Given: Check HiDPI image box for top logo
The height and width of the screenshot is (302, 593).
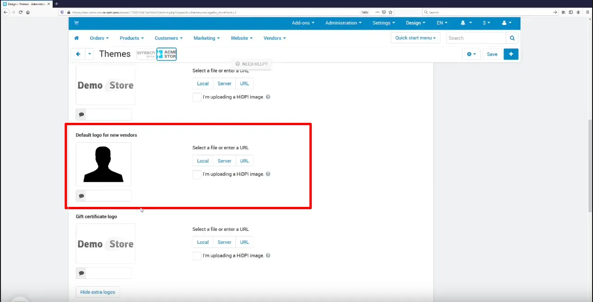Looking at the screenshot, I should (197, 97).
